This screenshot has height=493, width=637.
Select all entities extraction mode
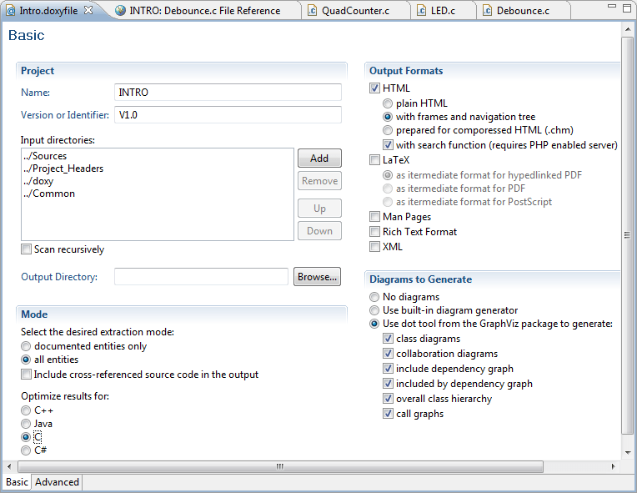click(x=26, y=360)
